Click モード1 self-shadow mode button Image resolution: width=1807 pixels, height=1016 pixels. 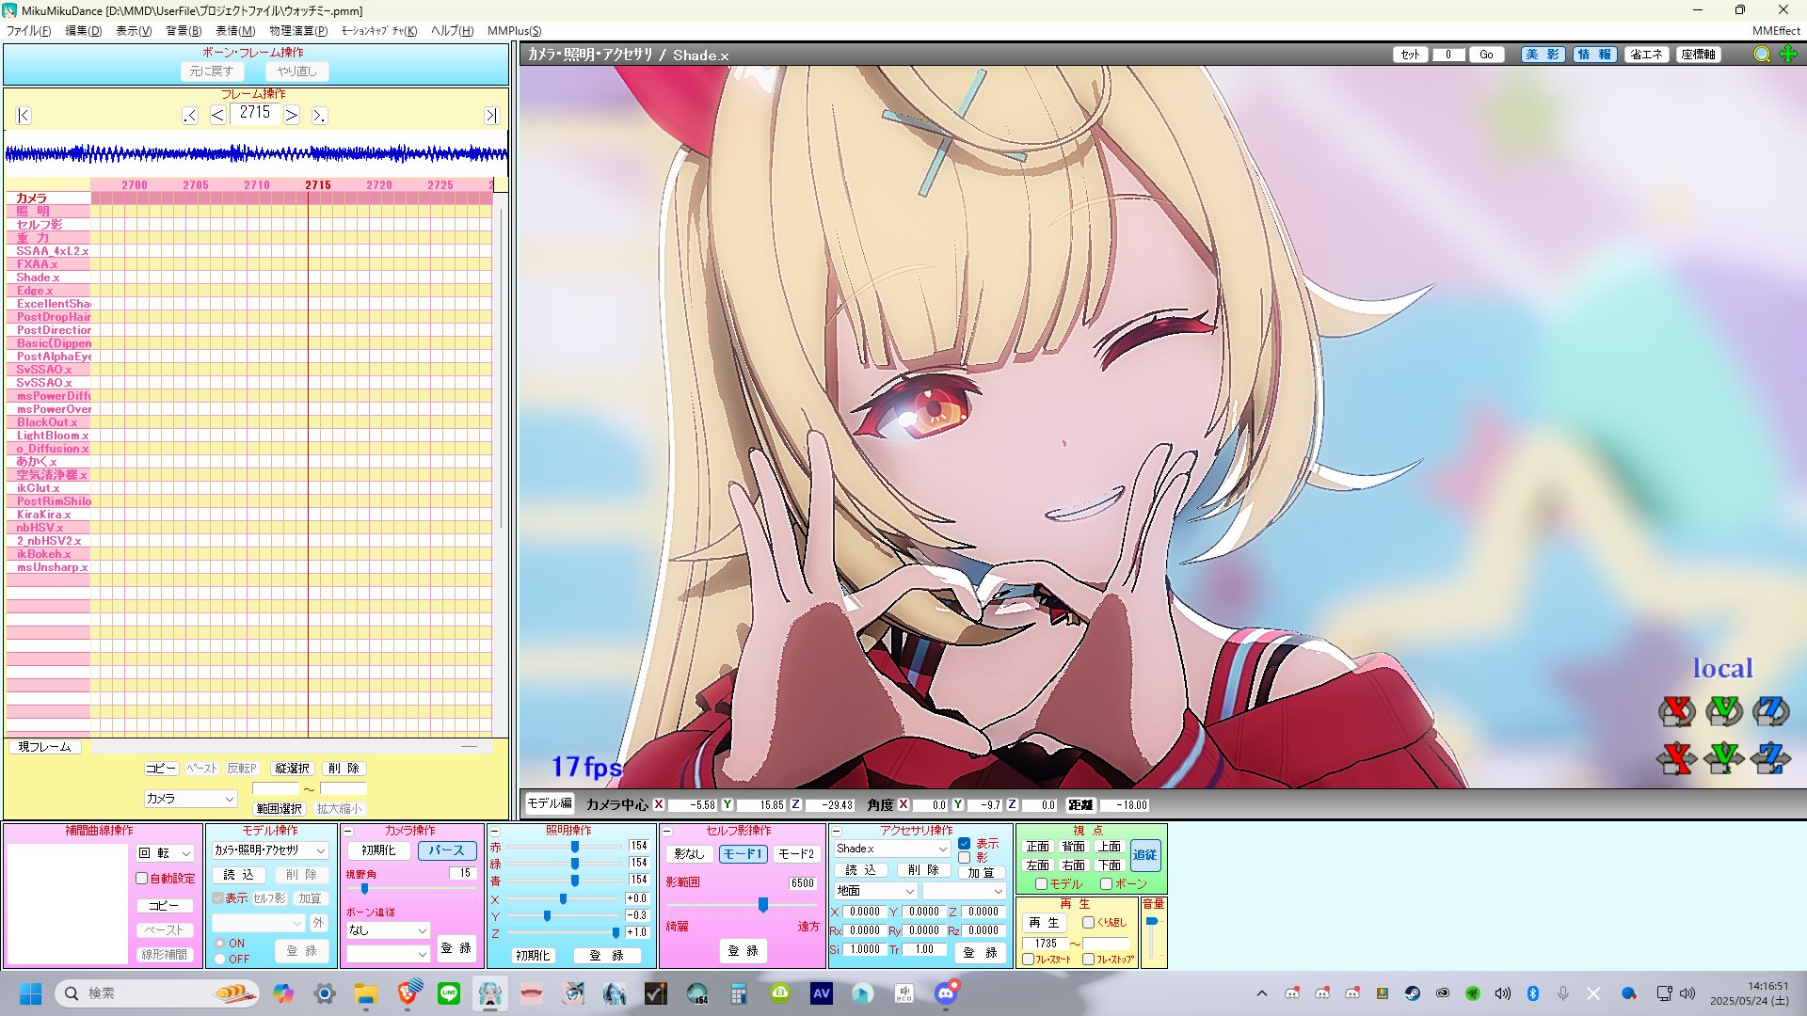pyautogui.click(x=743, y=854)
